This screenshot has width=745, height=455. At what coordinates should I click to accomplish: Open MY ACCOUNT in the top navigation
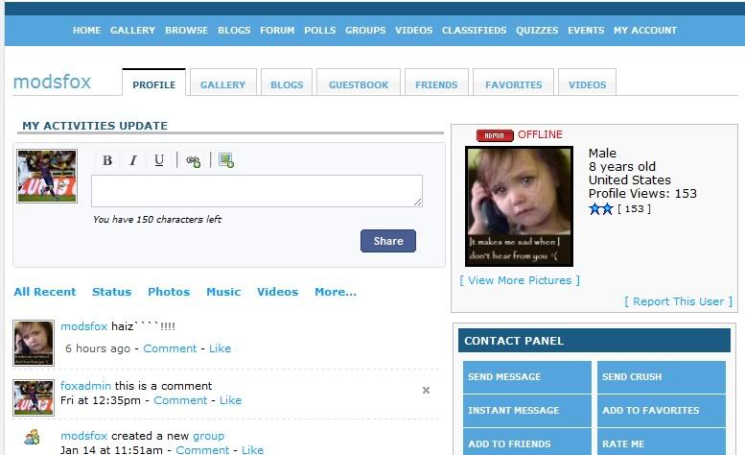[x=645, y=31]
